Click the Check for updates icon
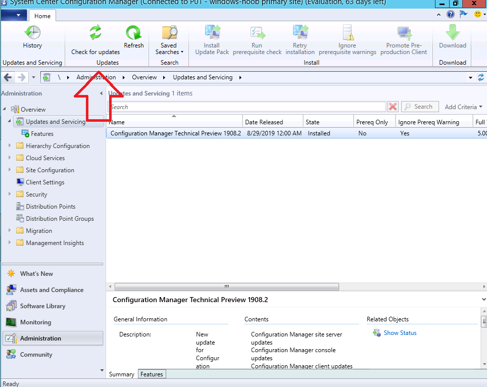This screenshot has height=387, width=487. [x=95, y=32]
